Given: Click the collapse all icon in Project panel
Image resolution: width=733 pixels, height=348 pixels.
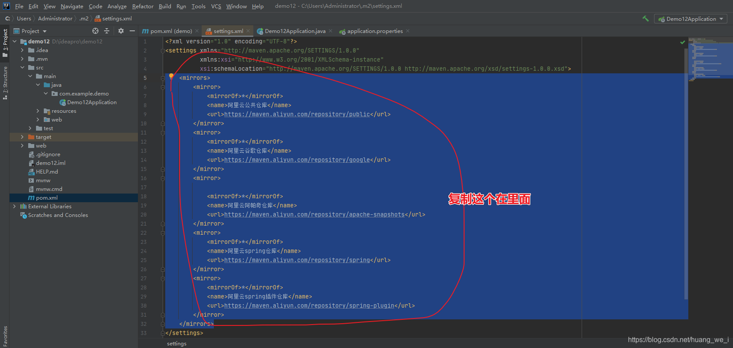Looking at the screenshot, I should coord(107,31).
